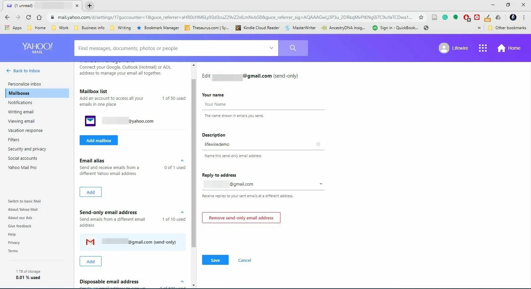
Task: Open the Business info bookmarks folder
Action: click(x=89, y=28)
